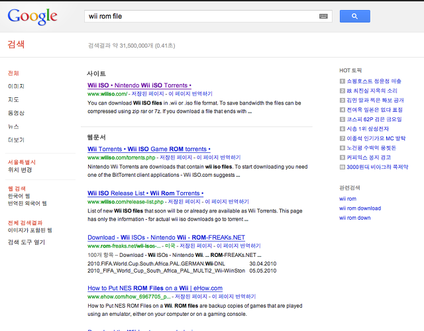Open hot topic 6 시총 1위 삼성전자

click(x=368, y=129)
